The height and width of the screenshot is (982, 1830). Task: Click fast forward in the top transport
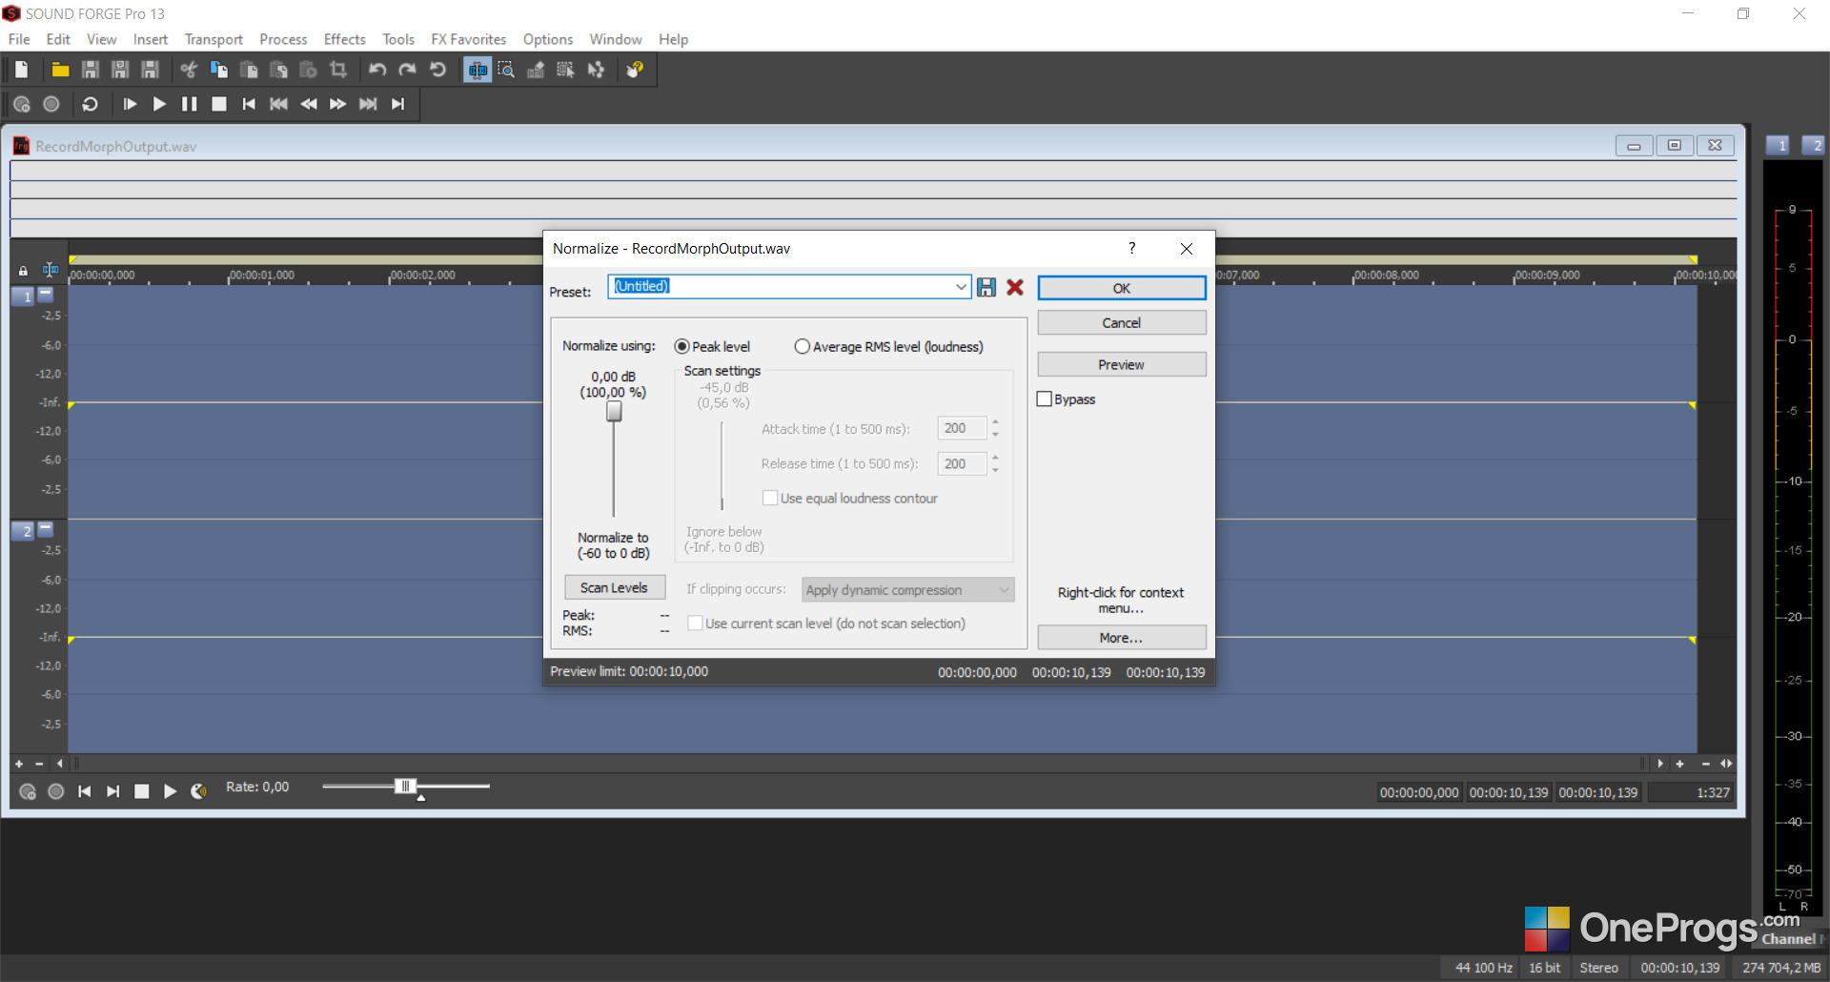pyautogui.click(x=338, y=104)
